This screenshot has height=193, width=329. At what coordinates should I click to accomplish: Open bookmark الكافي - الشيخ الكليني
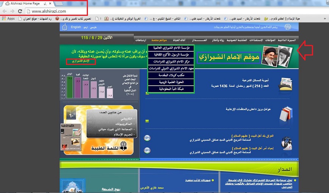click(x=163, y=19)
